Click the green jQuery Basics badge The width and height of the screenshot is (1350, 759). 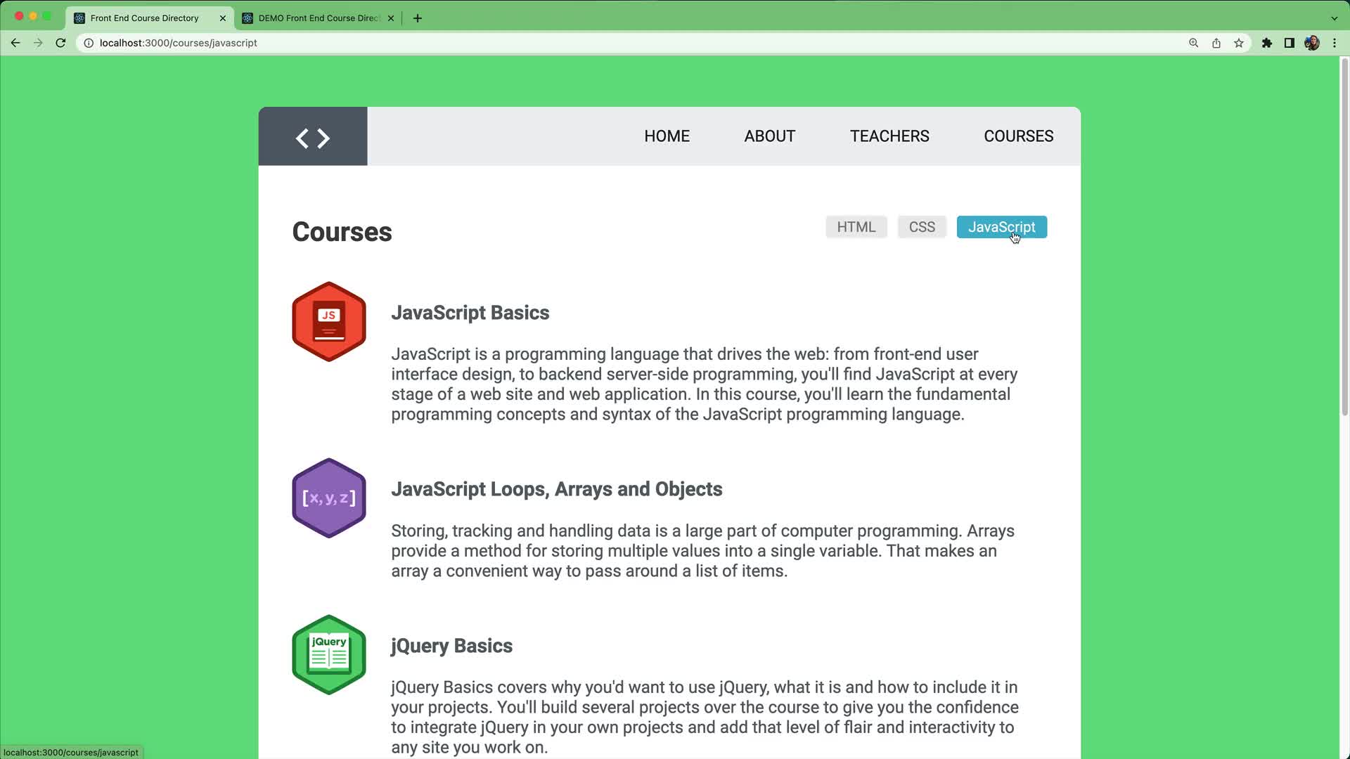point(328,654)
